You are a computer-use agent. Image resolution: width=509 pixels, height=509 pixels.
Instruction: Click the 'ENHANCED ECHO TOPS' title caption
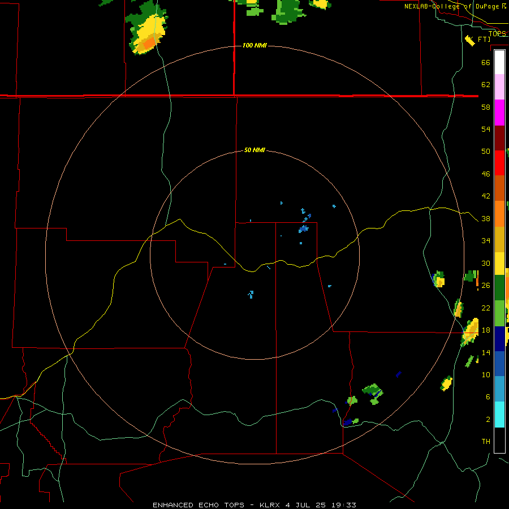tap(199, 505)
